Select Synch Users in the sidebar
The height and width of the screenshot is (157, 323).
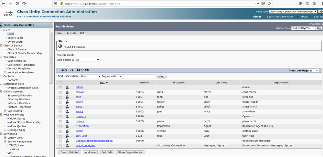pyautogui.click(x=15, y=42)
